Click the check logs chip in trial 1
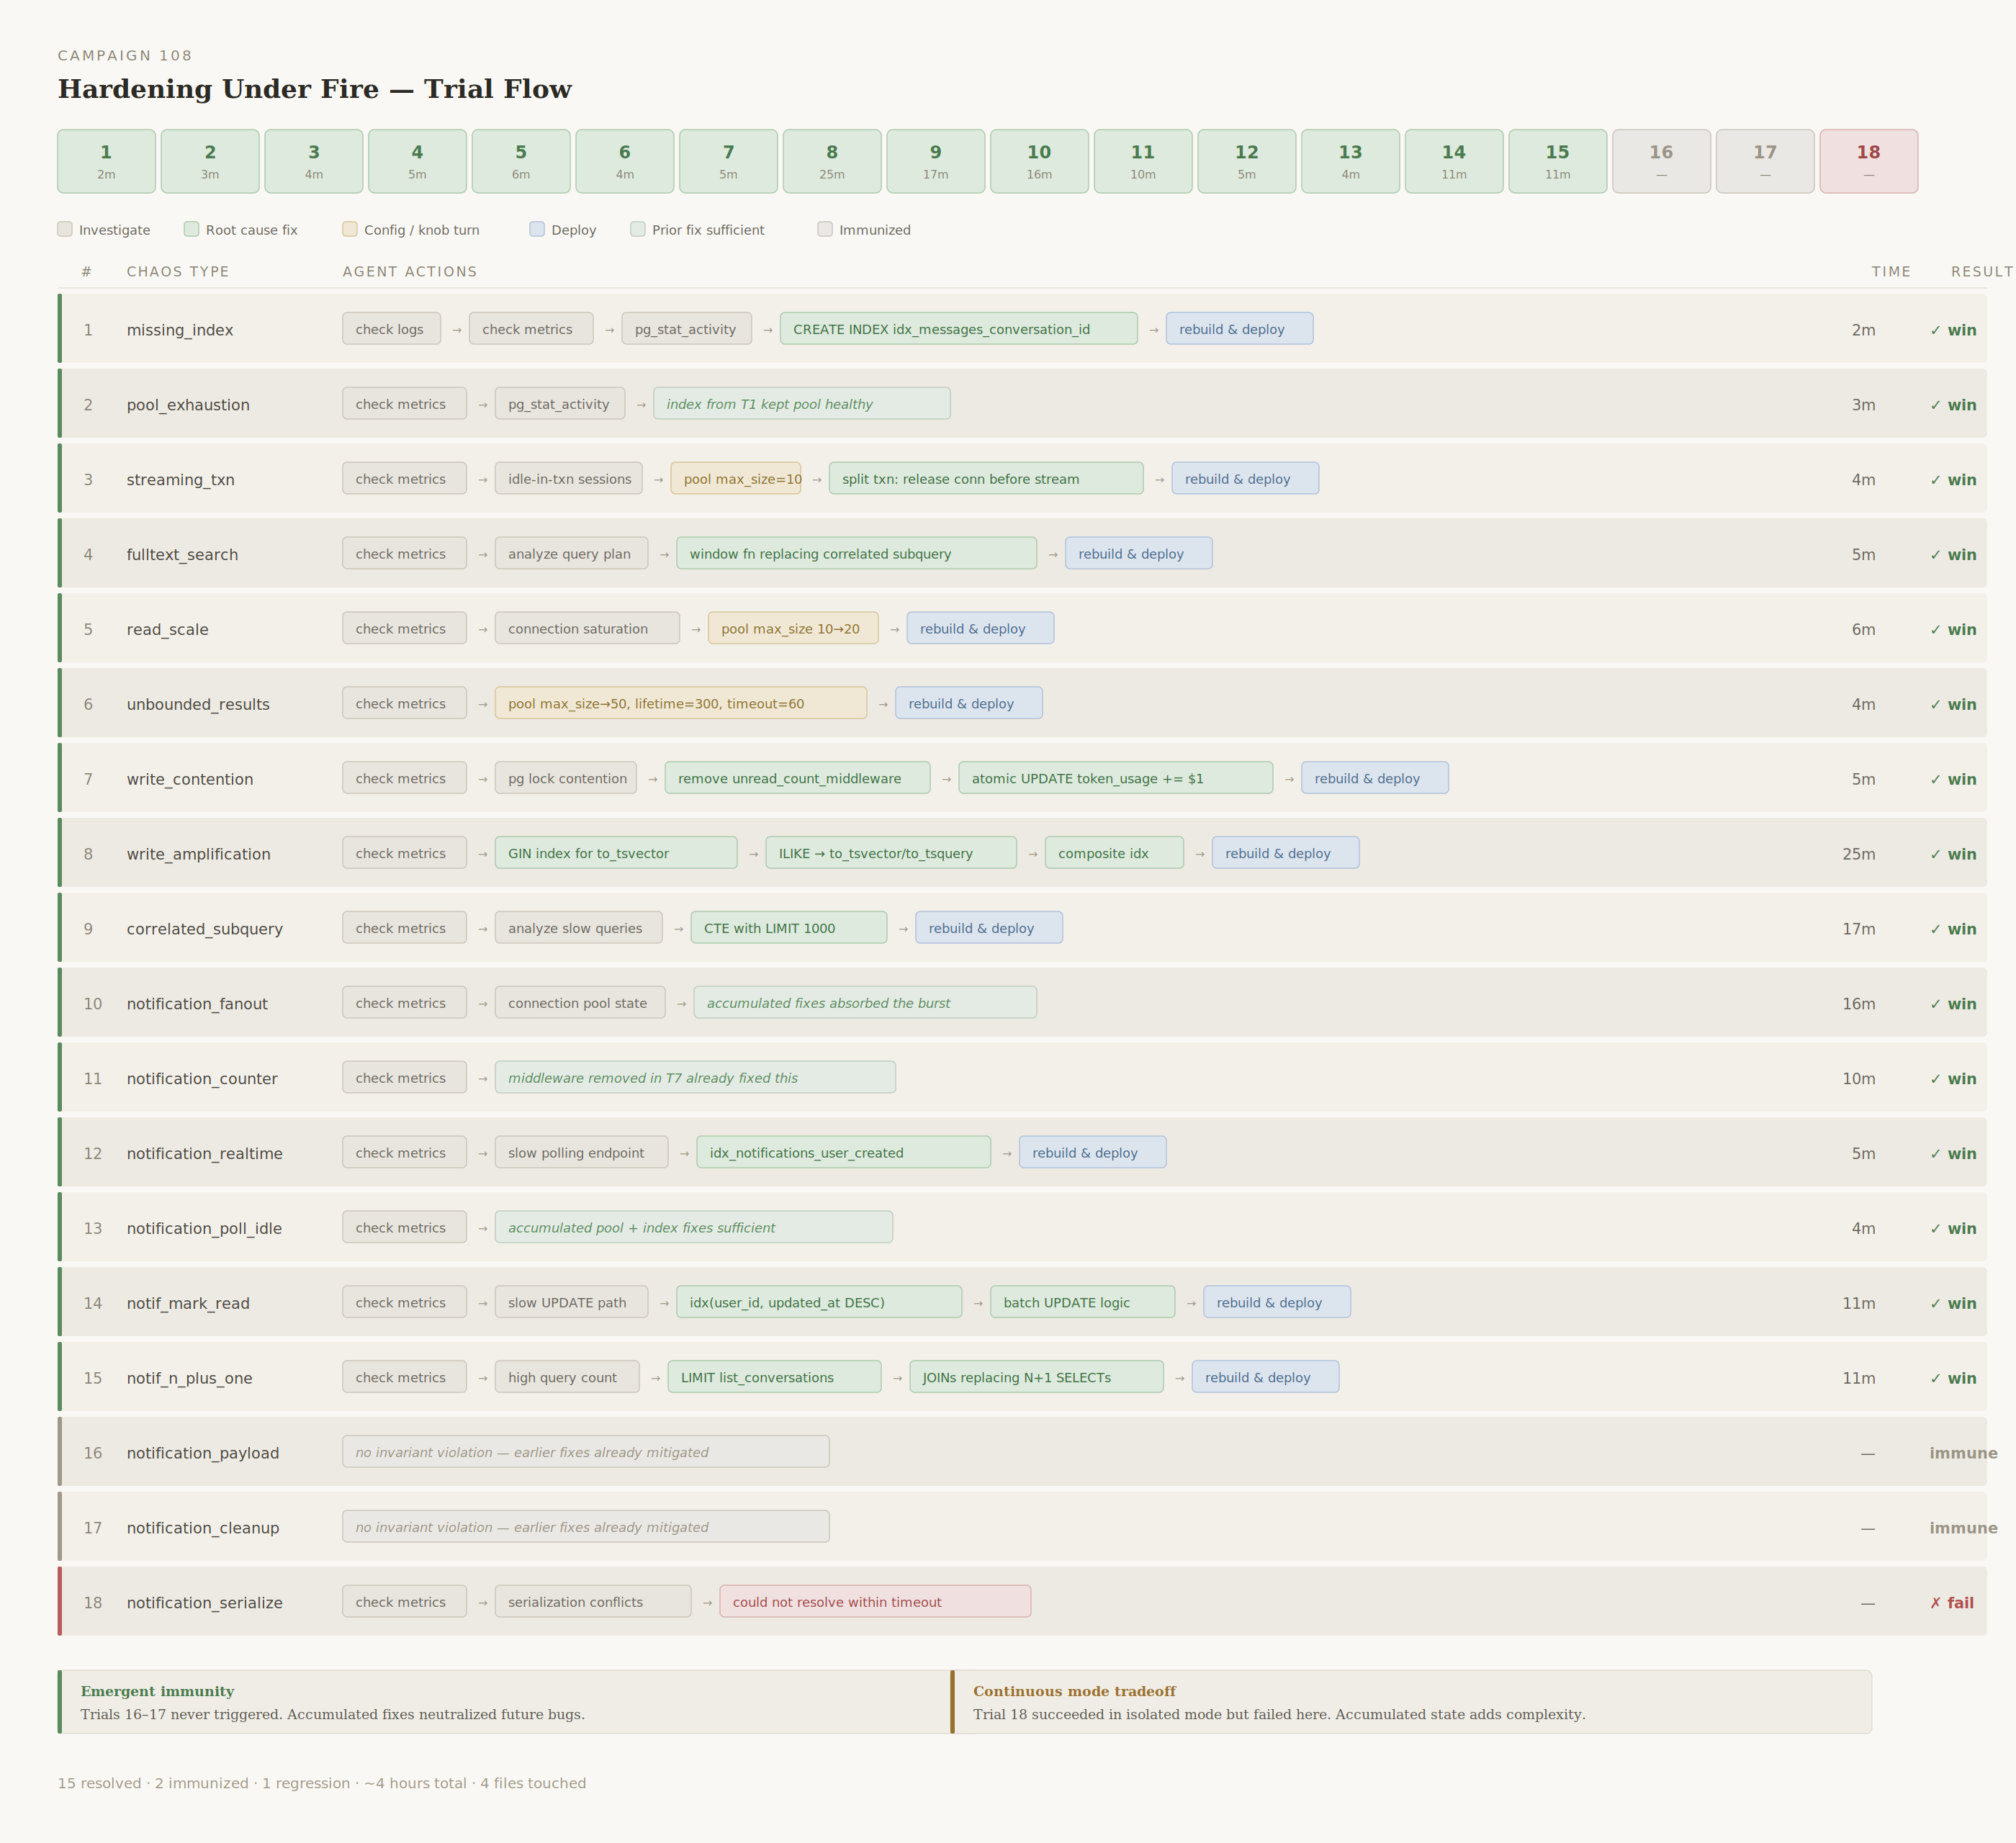The image size is (2016, 1843). click(x=391, y=328)
